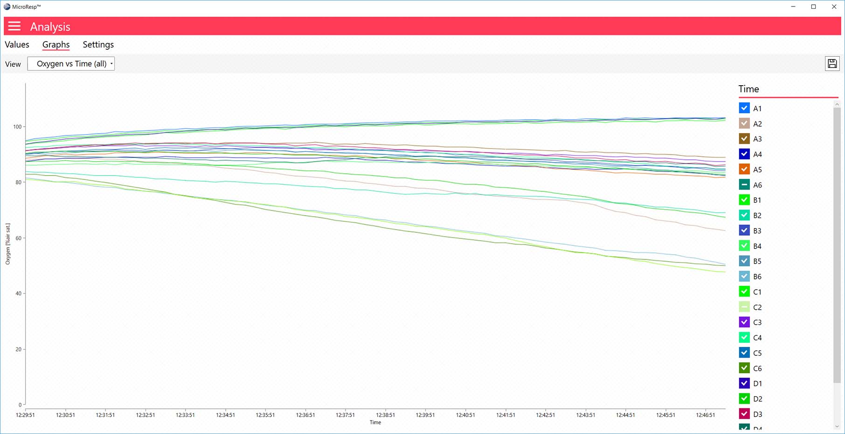Open the Oxygen vs Time (all) dropdown

coord(71,64)
